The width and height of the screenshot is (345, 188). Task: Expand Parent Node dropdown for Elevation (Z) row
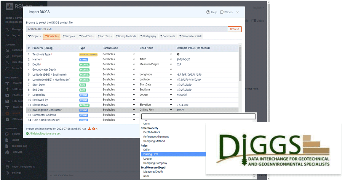tap(134, 105)
